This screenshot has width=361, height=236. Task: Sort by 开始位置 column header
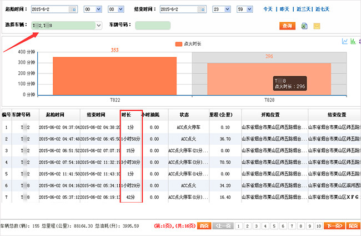[270, 115]
